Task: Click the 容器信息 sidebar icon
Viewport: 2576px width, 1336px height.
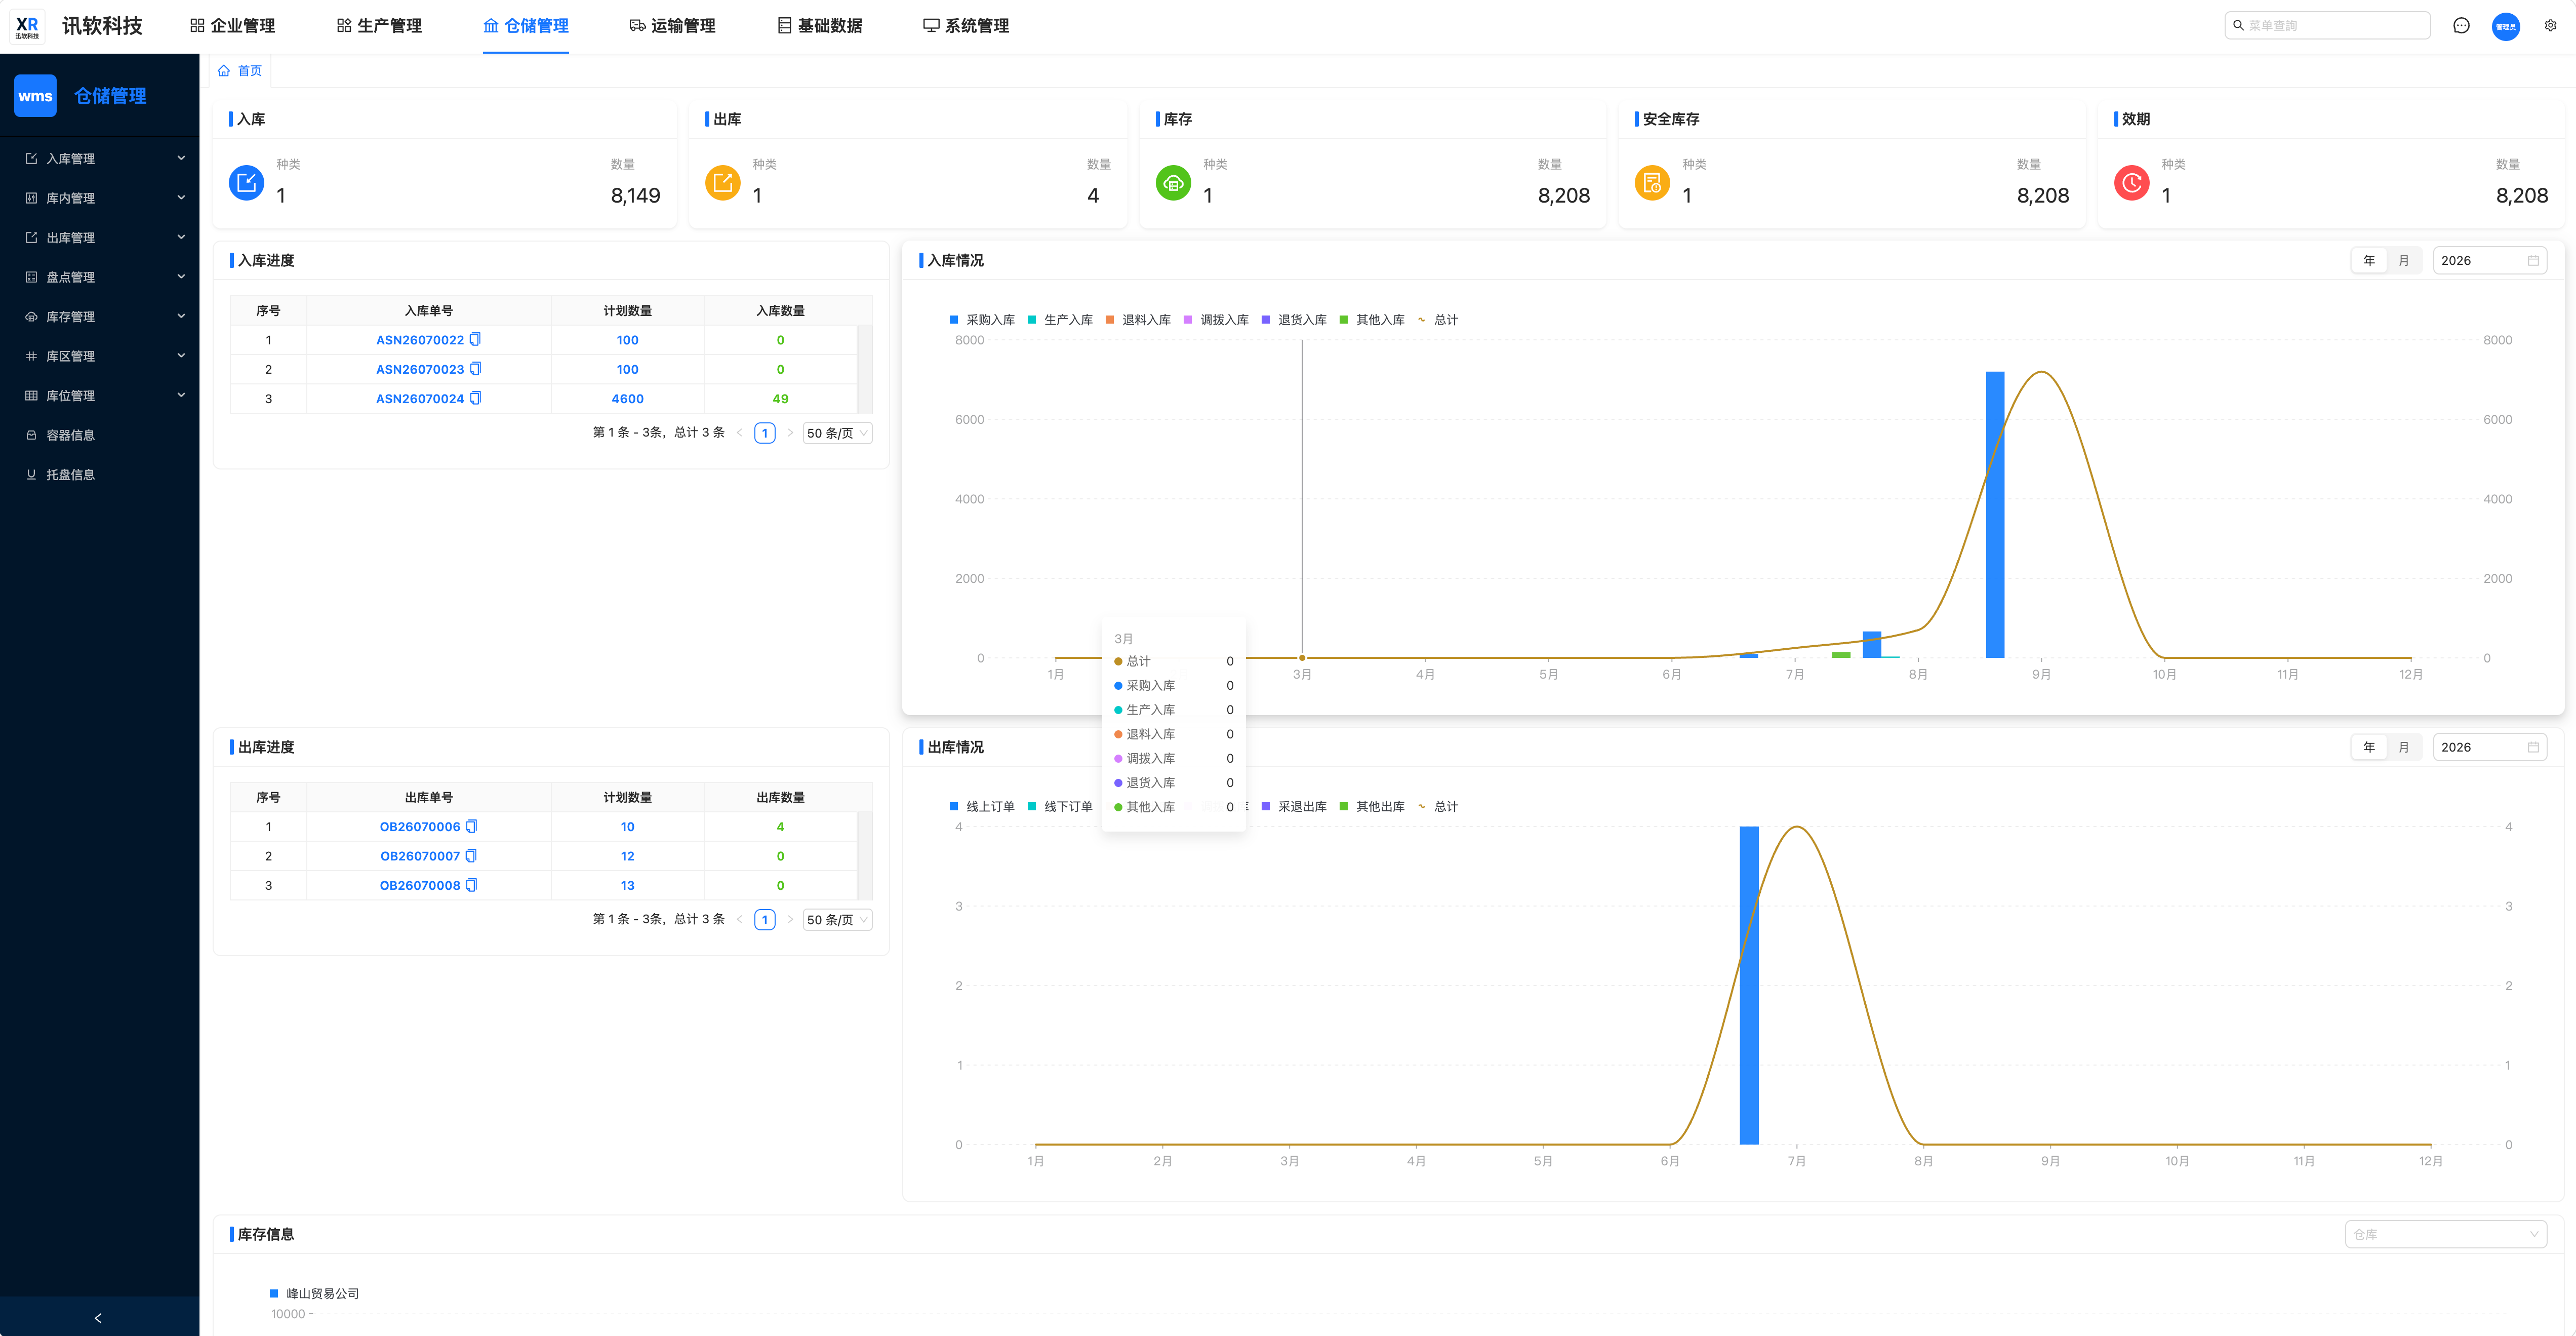Action: coord(31,435)
